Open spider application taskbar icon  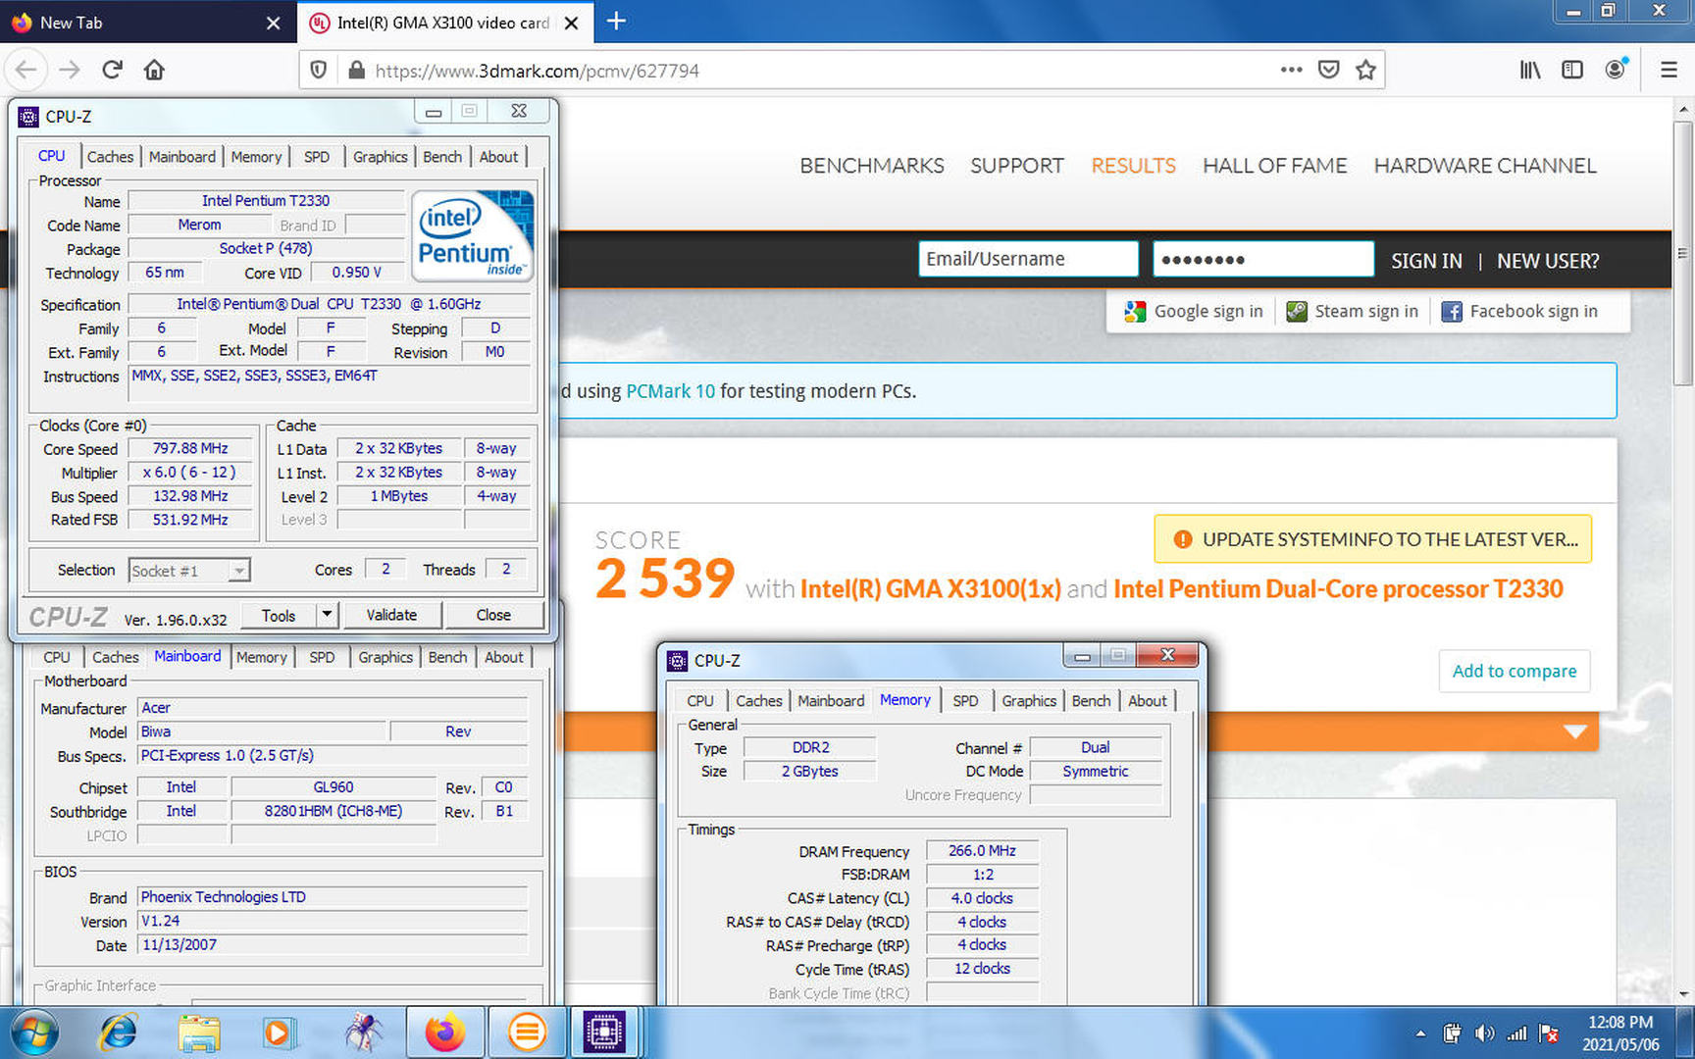click(363, 1033)
